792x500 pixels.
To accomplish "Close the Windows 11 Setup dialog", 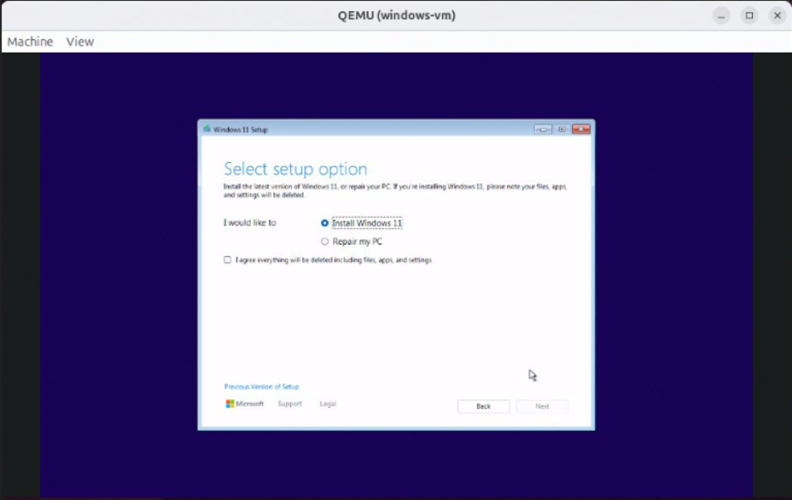I will click(581, 128).
